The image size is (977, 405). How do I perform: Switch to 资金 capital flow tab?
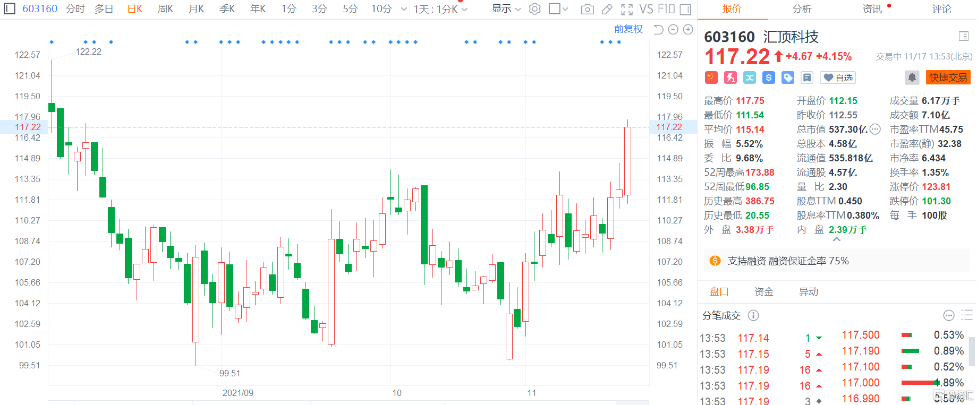763,291
